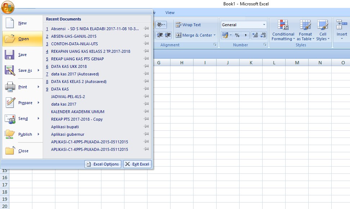The width and height of the screenshot is (350, 209).
Task: Open recent file KALENDER AKADEMIK UMUM
Action: [x=78, y=112]
